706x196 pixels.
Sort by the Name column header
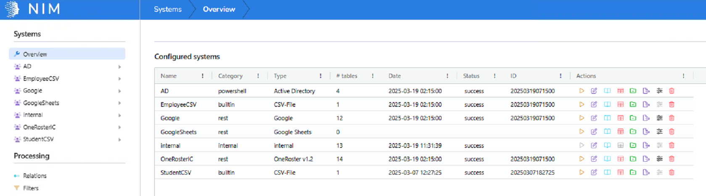click(x=169, y=76)
